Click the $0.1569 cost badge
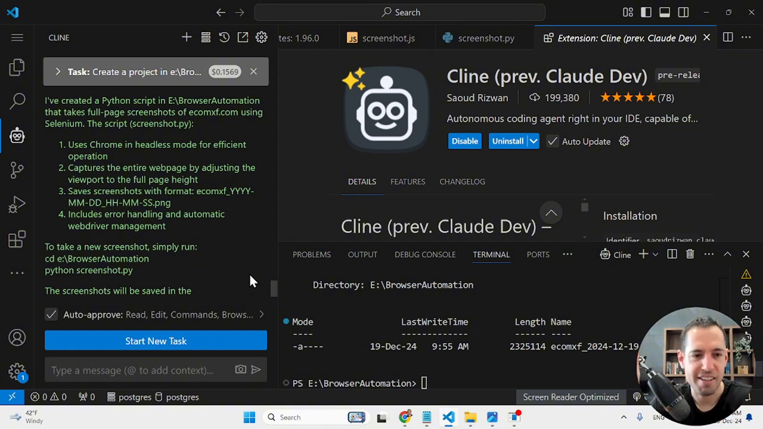This screenshot has height=429, width=763. pyautogui.click(x=225, y=72)
